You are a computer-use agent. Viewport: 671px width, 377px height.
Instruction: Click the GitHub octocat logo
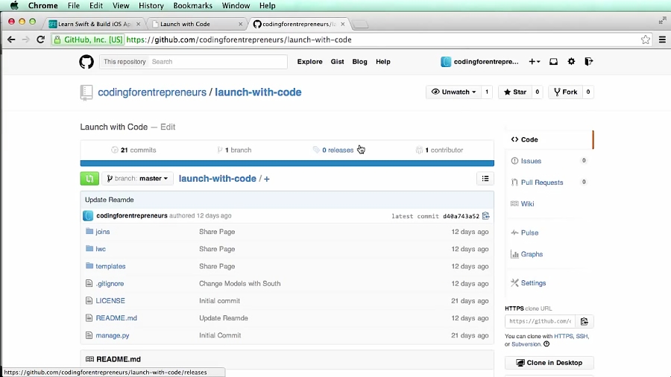tap(86, 62)
